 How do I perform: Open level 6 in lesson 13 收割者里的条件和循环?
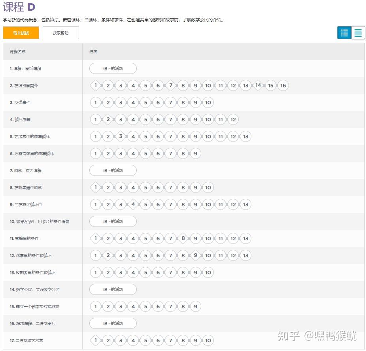[158, 272]
